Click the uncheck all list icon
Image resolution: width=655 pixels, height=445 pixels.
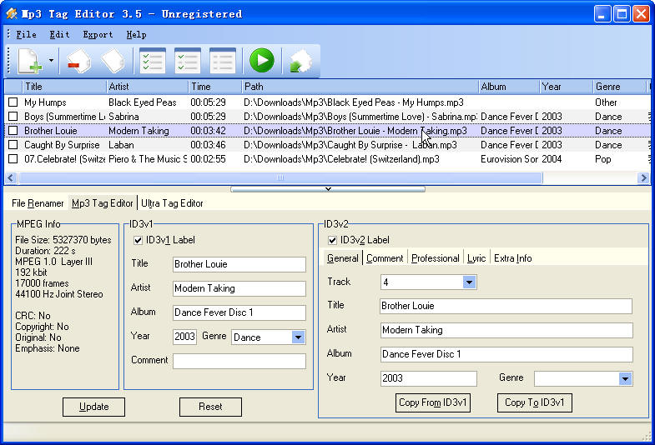[x=223, y=61]
